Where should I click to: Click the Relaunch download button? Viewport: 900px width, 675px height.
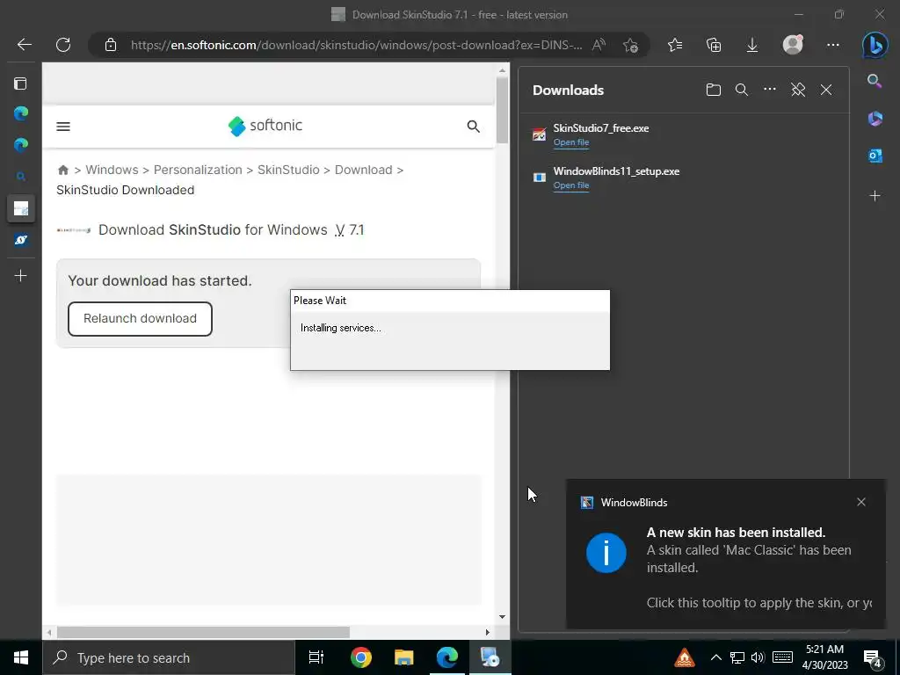pyautogui.click(x=140, y=318)
